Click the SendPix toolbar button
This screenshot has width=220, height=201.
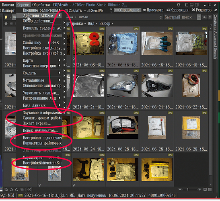point(95,10)
